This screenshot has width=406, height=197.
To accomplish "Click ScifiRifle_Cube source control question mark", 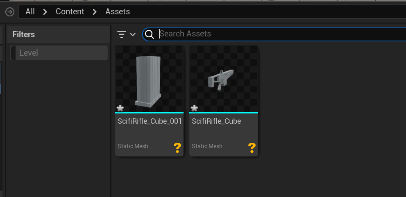I will [252, 147].
